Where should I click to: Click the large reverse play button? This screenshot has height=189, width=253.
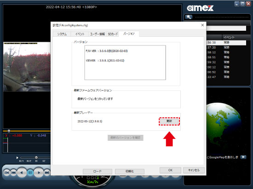pos(22,172)
